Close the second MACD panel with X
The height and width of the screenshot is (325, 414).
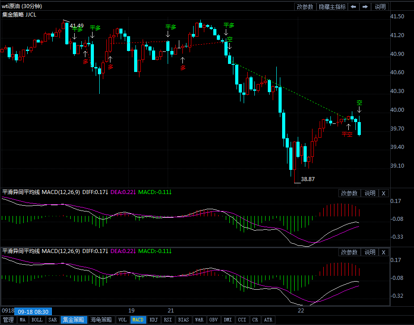383,252
